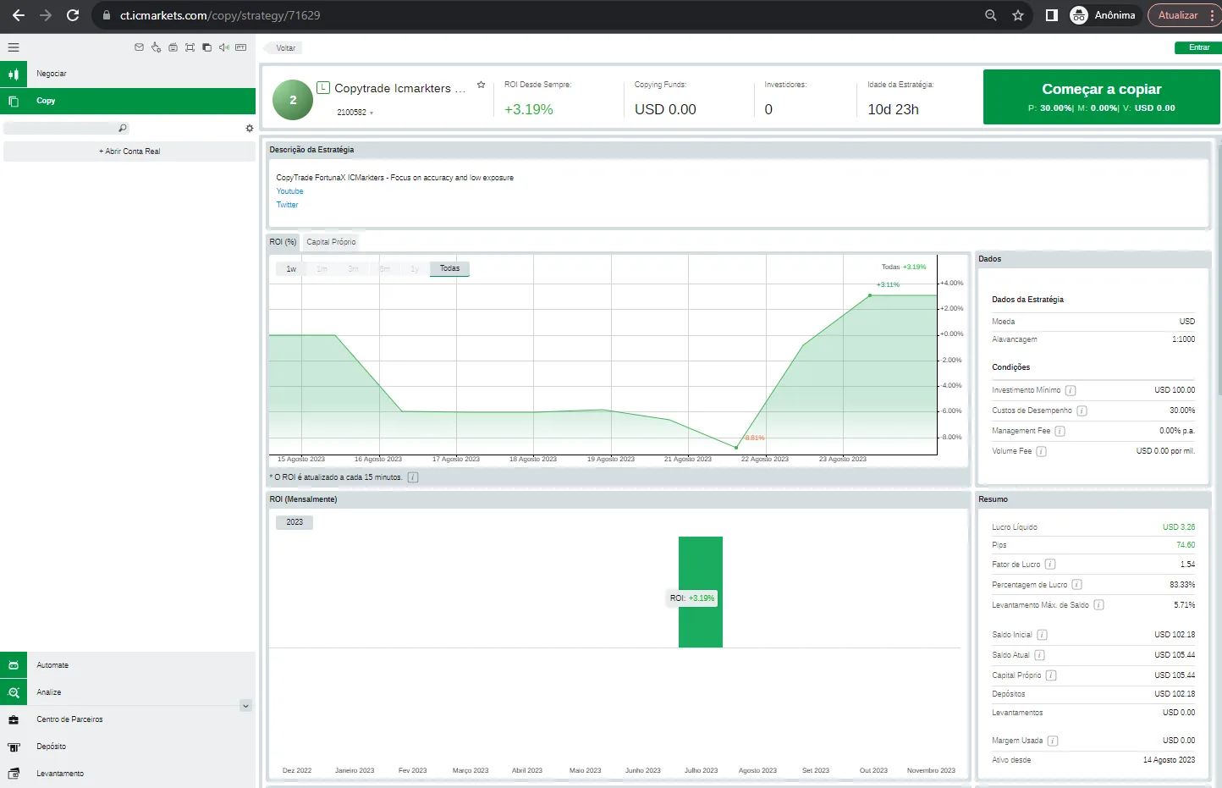
Task: Open the mail envelope icon
Action: [x=139, y=47]
